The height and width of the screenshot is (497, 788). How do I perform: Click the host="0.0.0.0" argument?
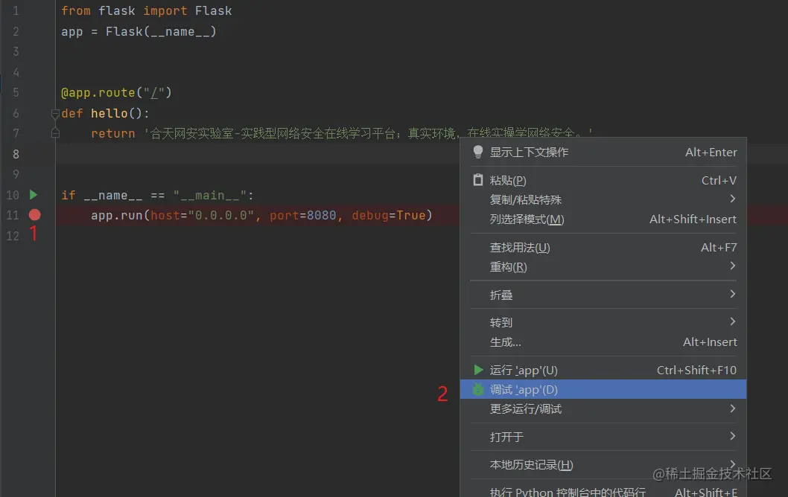[x=203, y=215]
